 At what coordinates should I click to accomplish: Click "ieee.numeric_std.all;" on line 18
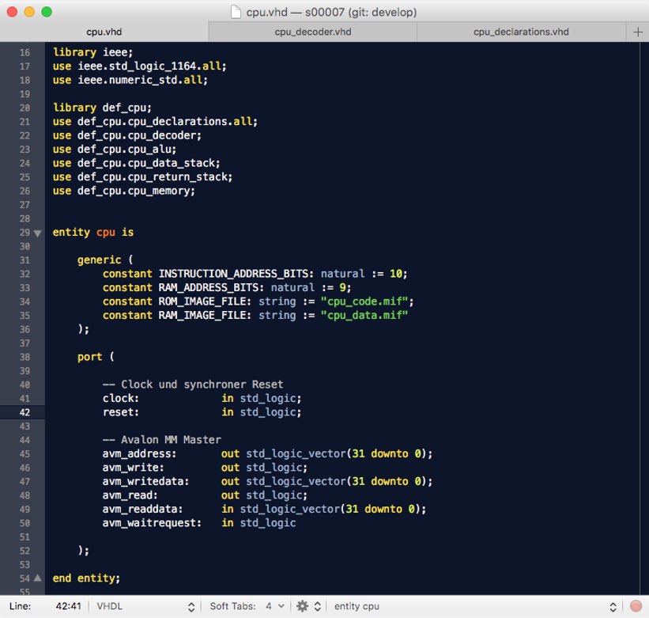click(143, 80)
